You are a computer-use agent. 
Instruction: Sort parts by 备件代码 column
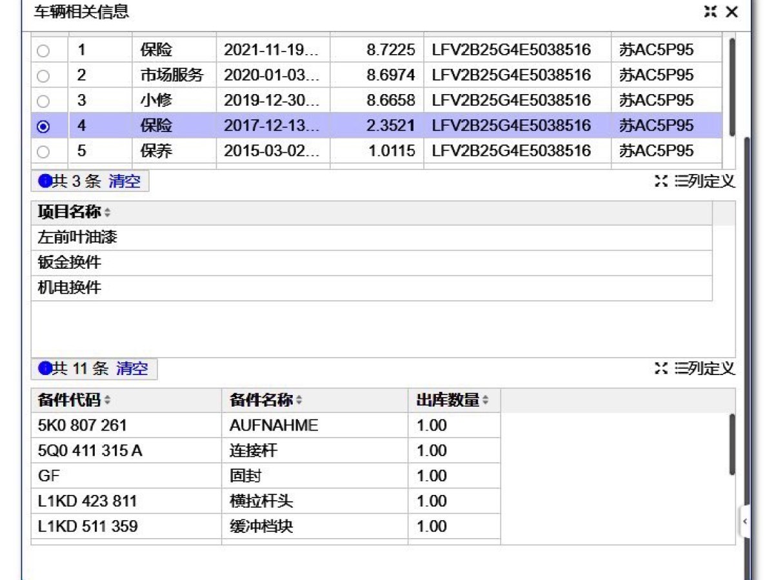click(x=108, y=401)
